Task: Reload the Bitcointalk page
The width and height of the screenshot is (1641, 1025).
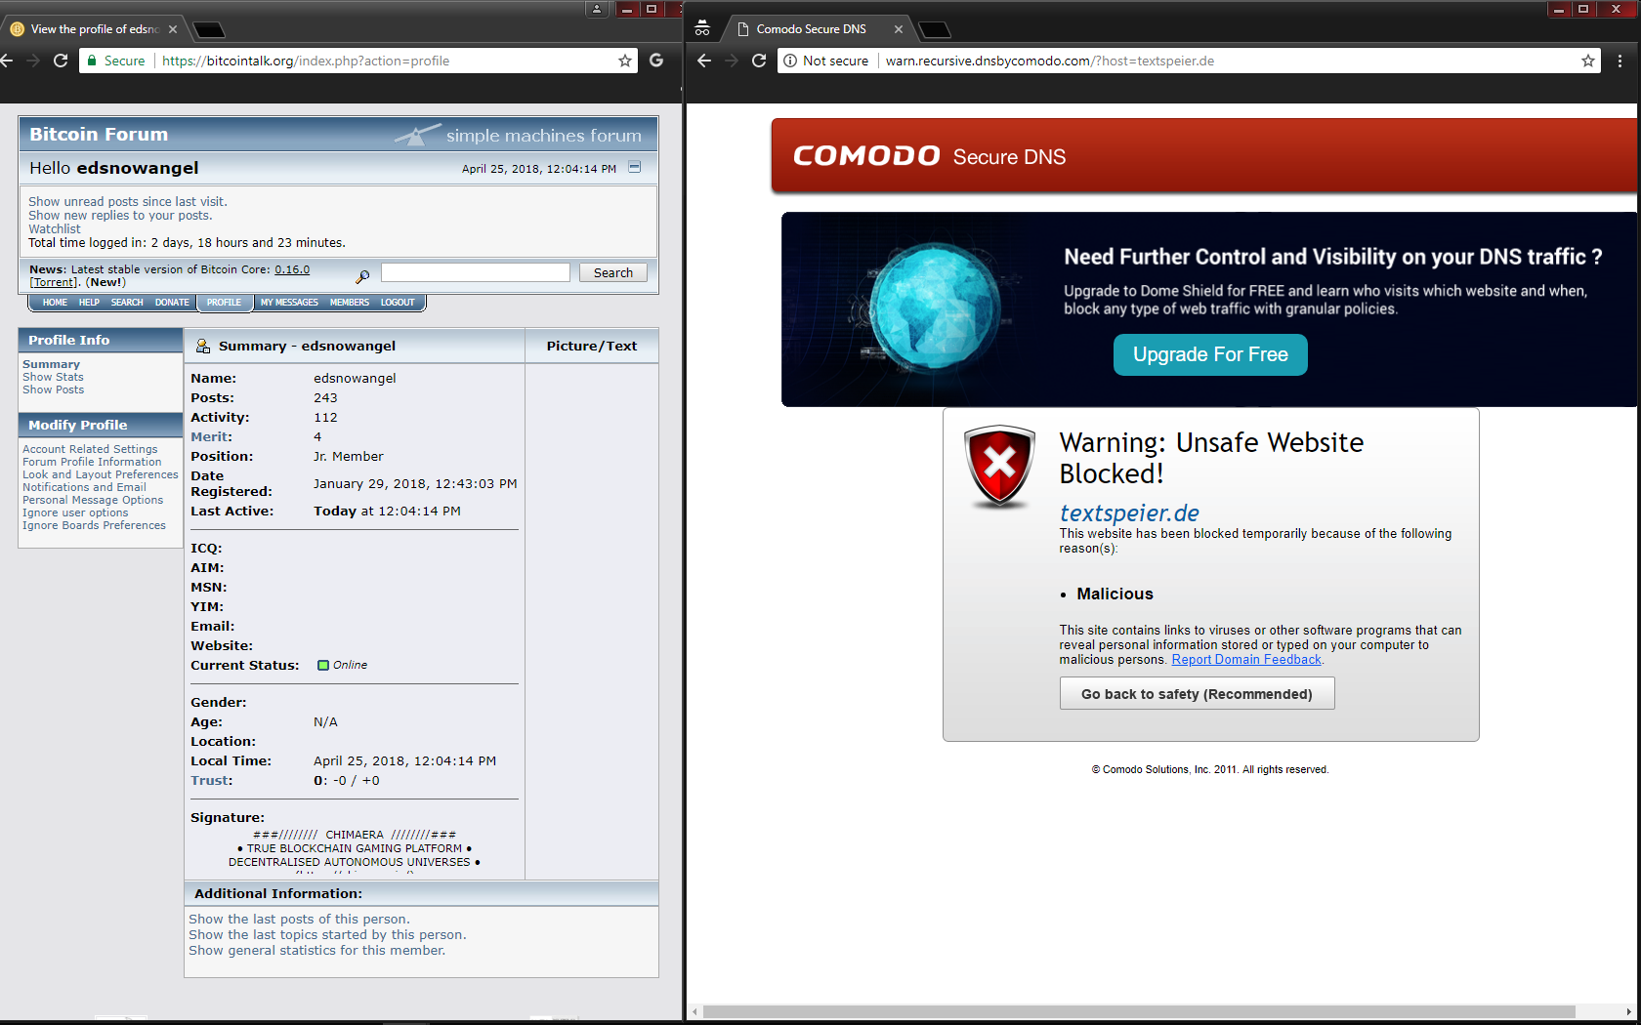Action: (61, 61)
